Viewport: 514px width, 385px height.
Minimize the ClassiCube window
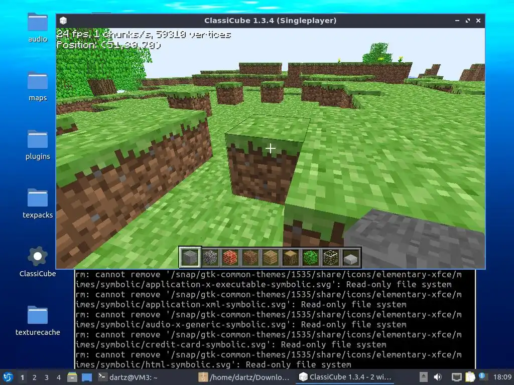pos(457,21)
